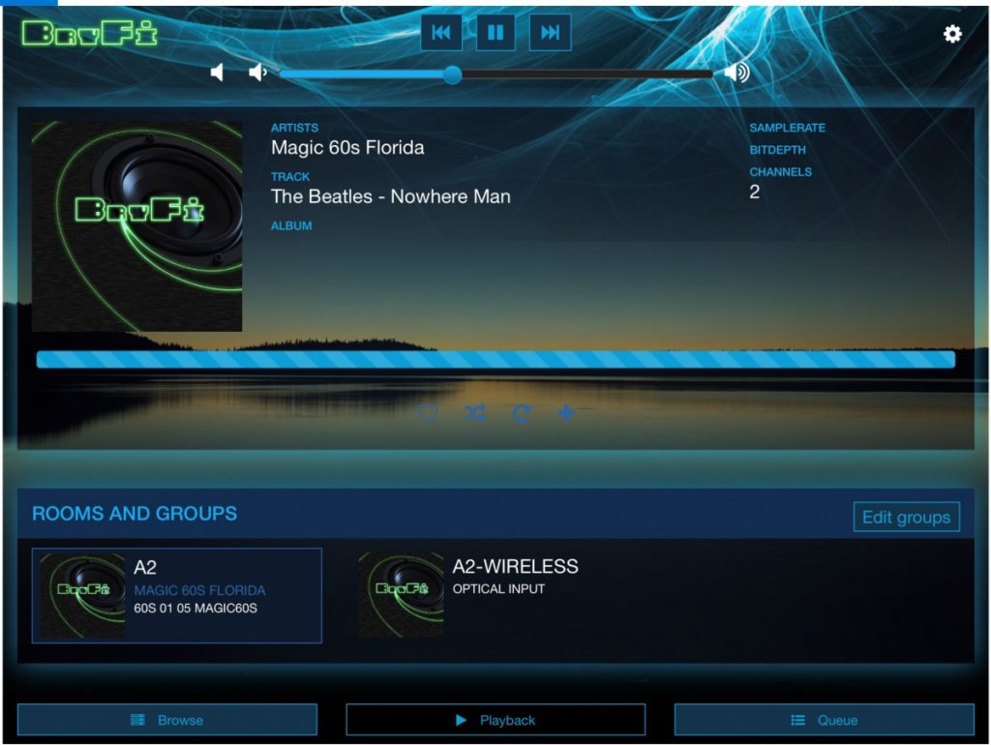Pause the current track
Viewport: 991px width, 745px height.
click(495, 32)
